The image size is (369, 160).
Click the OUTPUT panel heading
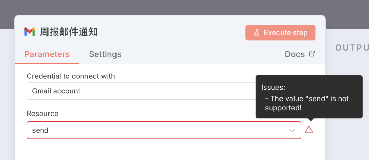(x=352, y=48)
